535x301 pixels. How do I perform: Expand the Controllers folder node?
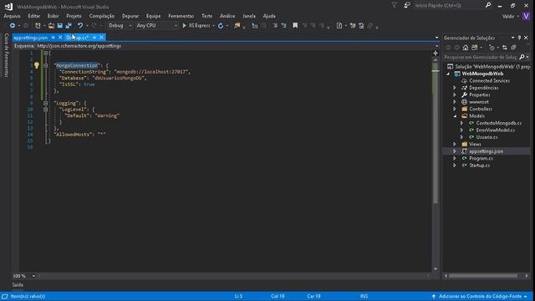455,109
